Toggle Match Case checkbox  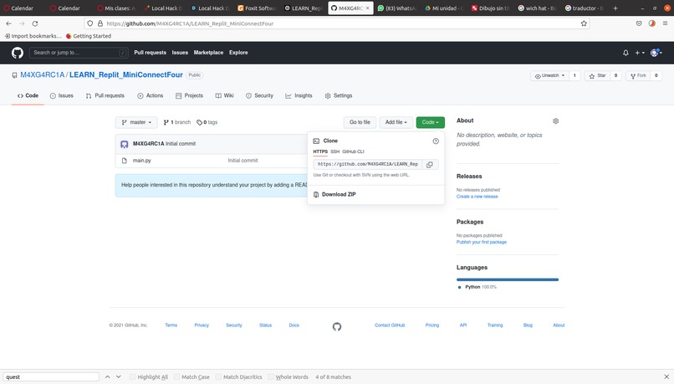point(176,376)
